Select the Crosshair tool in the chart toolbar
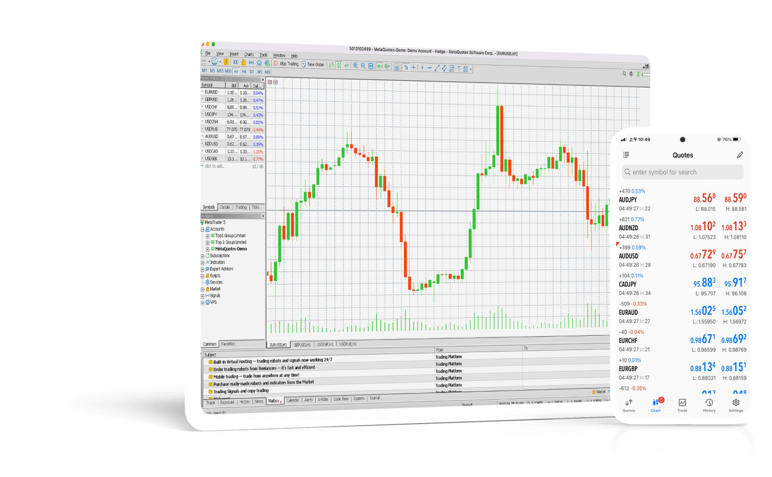This screenshot has height=477, width=772. (414, 67)
